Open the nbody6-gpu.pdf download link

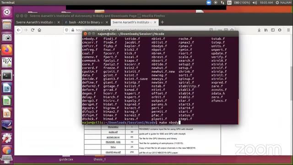(x=113, y=152)
